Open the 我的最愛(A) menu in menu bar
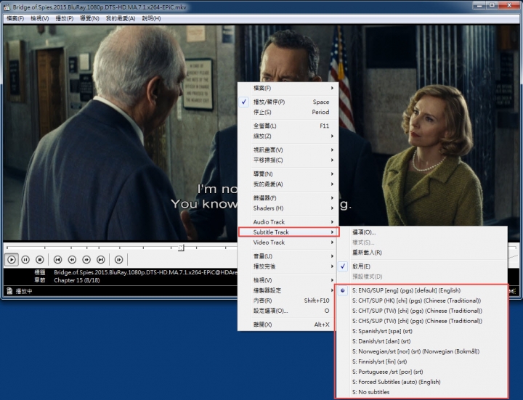 (x=121, y=18)
